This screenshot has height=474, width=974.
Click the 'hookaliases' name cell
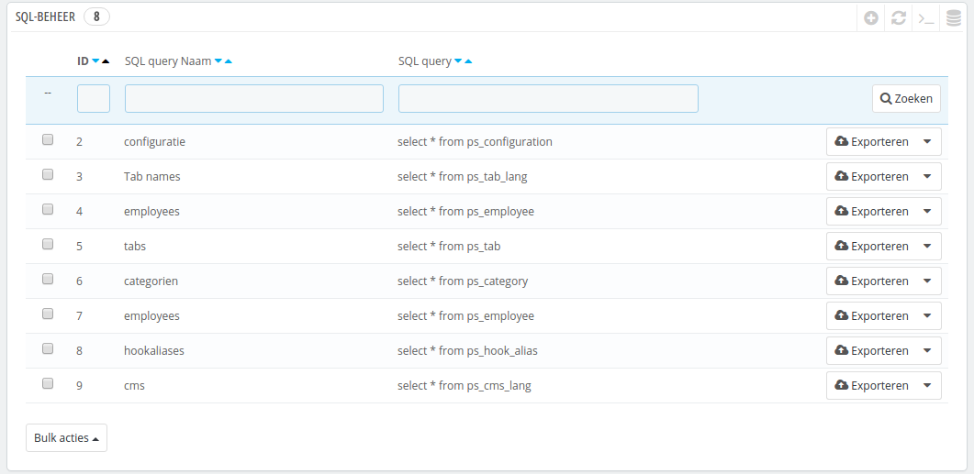click(x=154, y=350)
